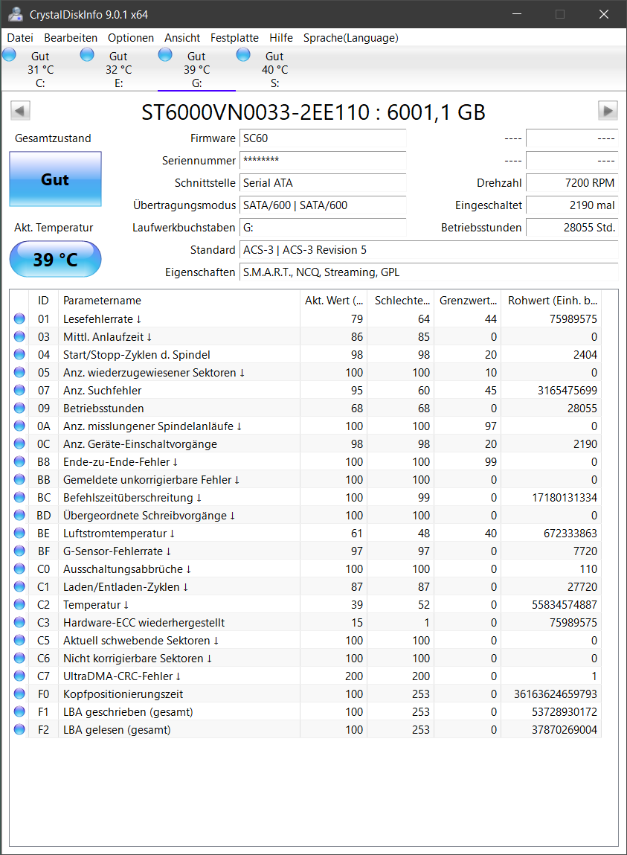Click status icon for Nicht korrigierbare Sektoren
The image size is (627, 855).
[x=19, y=658]
